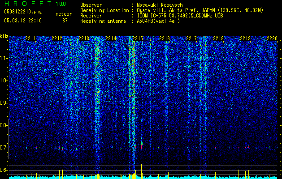Click the ICOM IC-575 receiver text

point(180,16)
